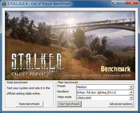Click the Rate benchmark button
This screenshot has width=140, height=113.
click(29, 104)
